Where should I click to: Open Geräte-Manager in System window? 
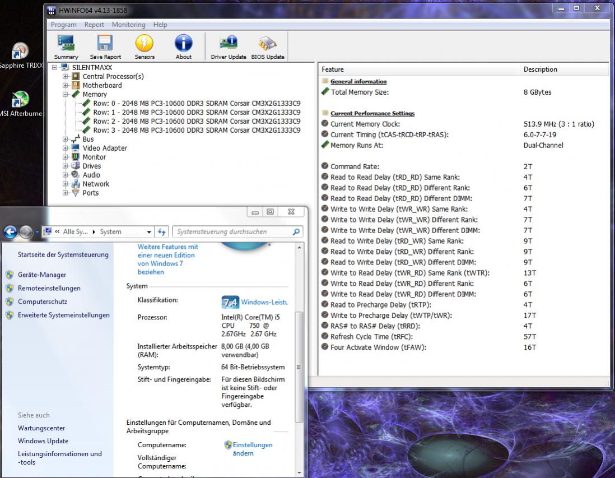(42, 275)
